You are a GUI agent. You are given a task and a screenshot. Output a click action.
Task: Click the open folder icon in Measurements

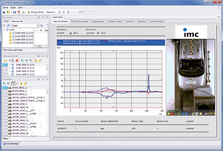pyautogui.click(x=4, y=60)
